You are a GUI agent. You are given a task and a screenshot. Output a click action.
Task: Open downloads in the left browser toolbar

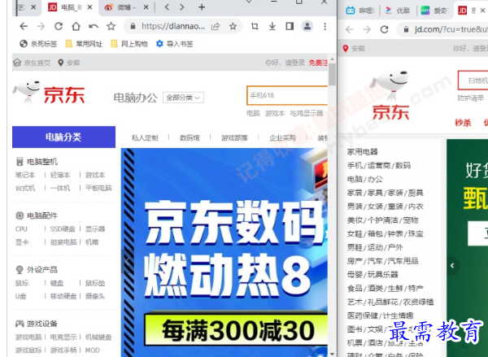272,27
